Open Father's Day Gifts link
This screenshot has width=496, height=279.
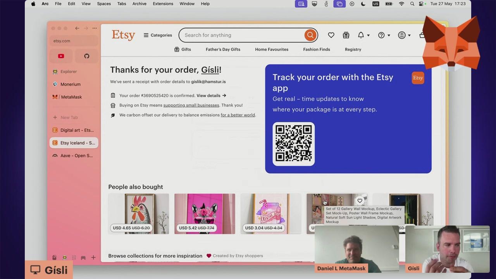pos(223,50)
